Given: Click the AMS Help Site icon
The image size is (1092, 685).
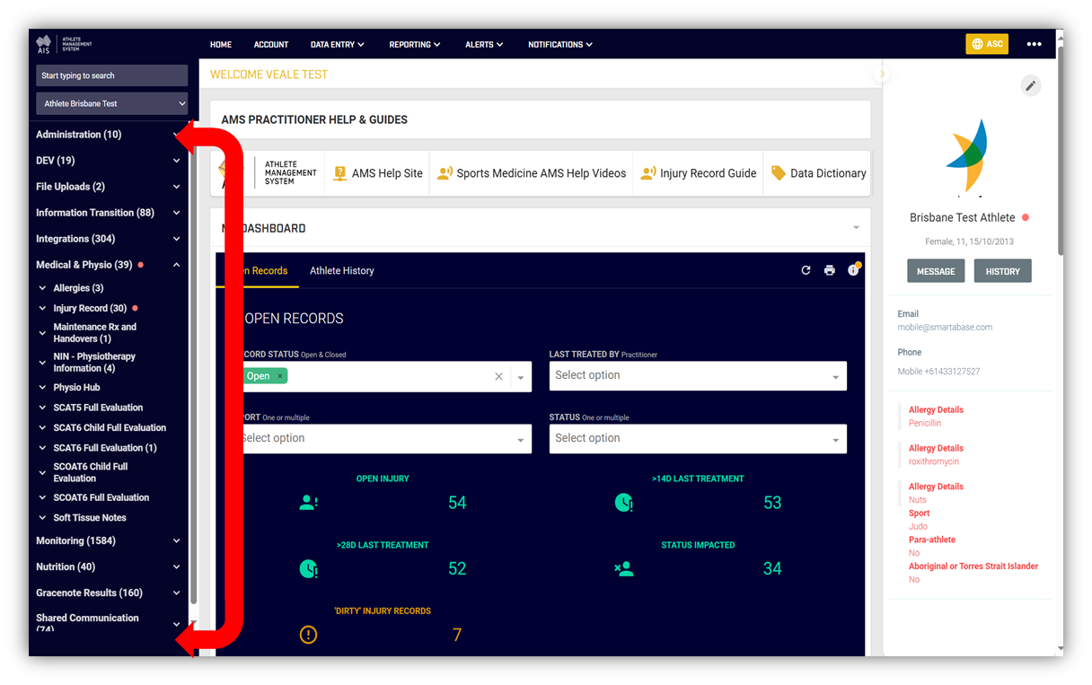Looking at the screenshot, I should point(339,173).
